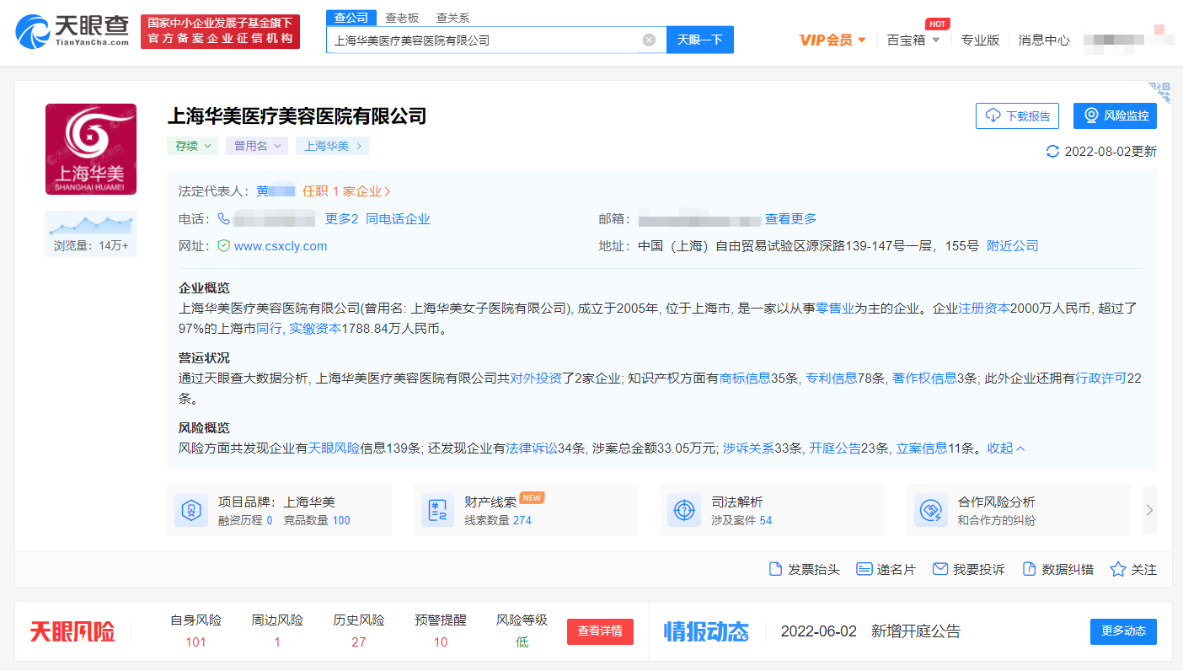The image size is (1183, 671).
Task: Expand the 百宝箱 menu
Action: (x=913, y=40)
